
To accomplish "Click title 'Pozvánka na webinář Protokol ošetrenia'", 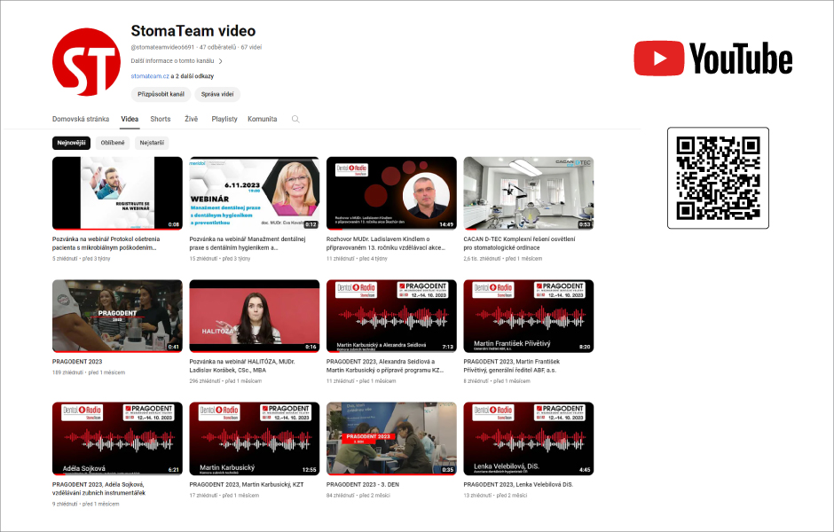I will pos(106,244).
